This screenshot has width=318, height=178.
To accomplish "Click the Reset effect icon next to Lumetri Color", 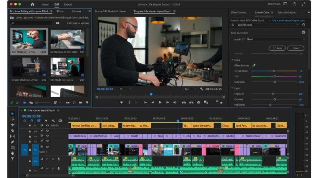I will coord(304,25).
